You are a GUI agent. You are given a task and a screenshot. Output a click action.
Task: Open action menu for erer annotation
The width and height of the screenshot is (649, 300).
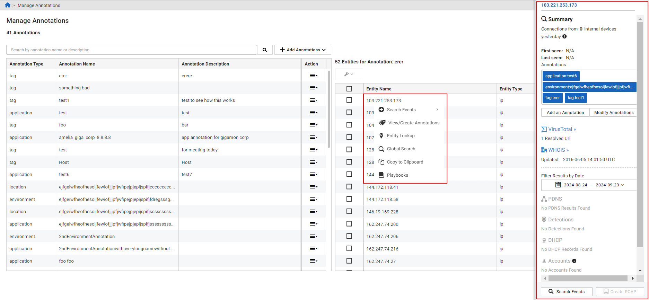click(314, 76)
